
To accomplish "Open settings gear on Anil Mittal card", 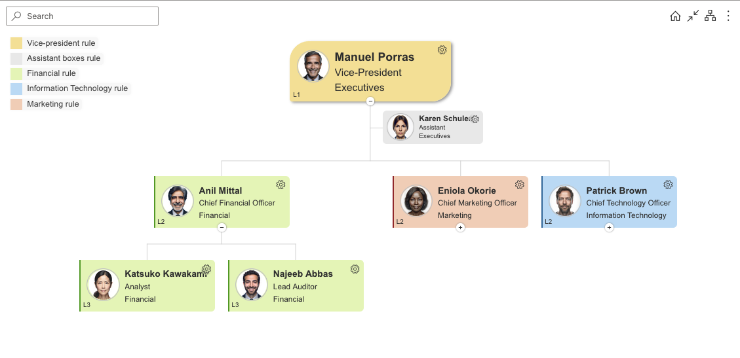I will [281, 185].
